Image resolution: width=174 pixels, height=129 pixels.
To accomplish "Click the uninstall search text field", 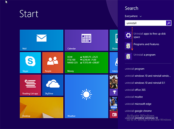I will (145, 23).
